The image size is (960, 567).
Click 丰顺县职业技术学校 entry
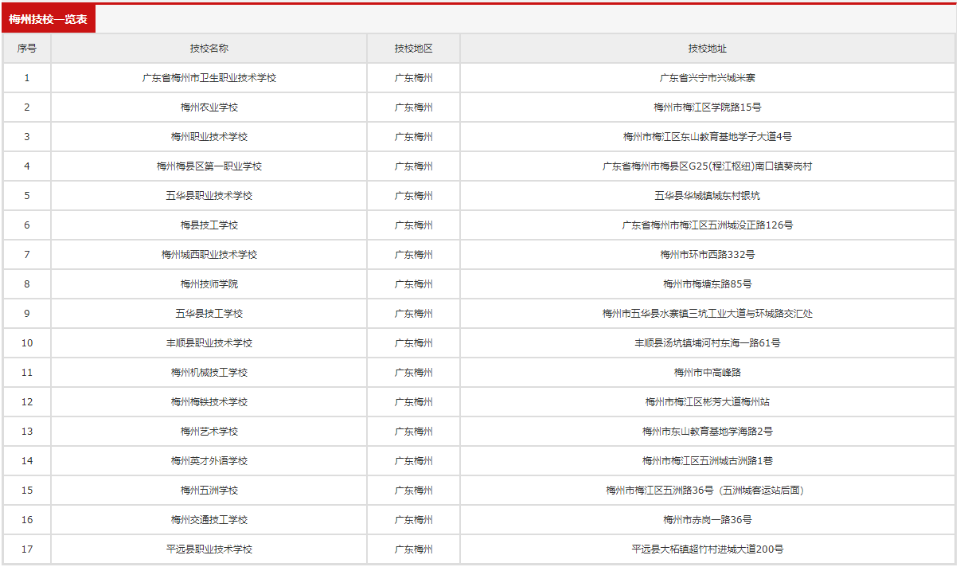pos(209,343)
